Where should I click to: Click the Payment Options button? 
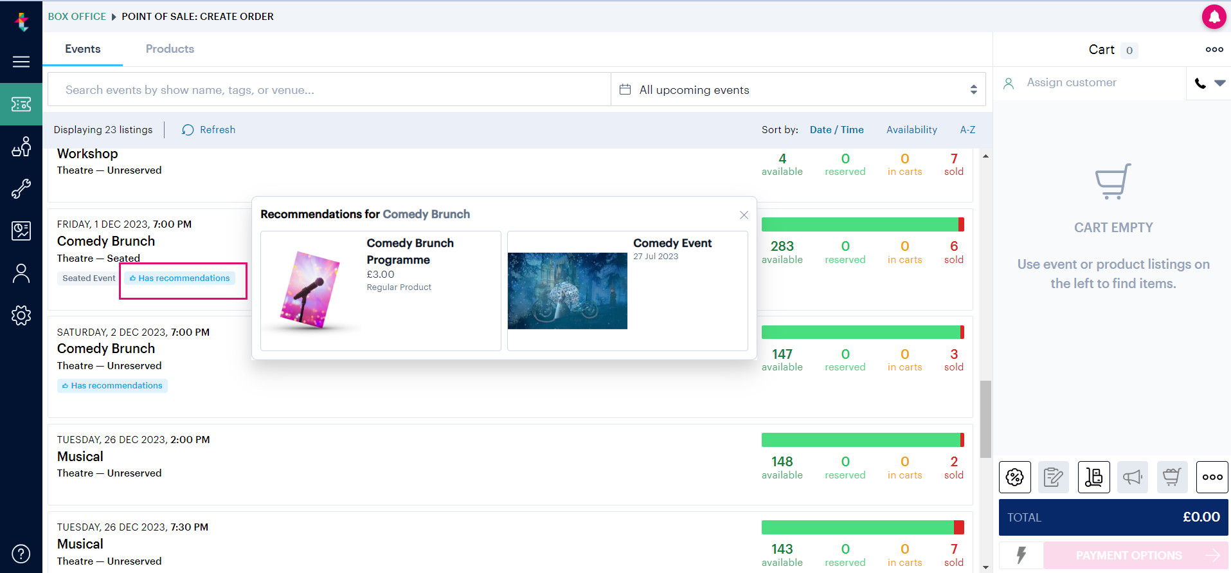pyautogui.click(x=1135, y=555)
